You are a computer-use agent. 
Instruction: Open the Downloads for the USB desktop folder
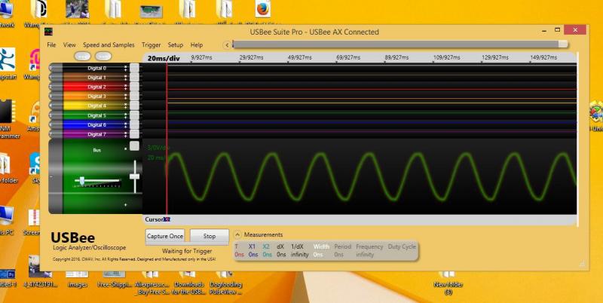[x=188, y=283]
